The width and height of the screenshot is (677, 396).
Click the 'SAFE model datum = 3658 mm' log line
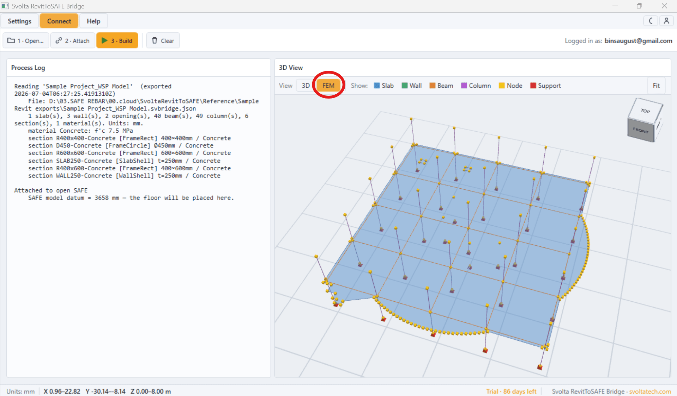131,198
